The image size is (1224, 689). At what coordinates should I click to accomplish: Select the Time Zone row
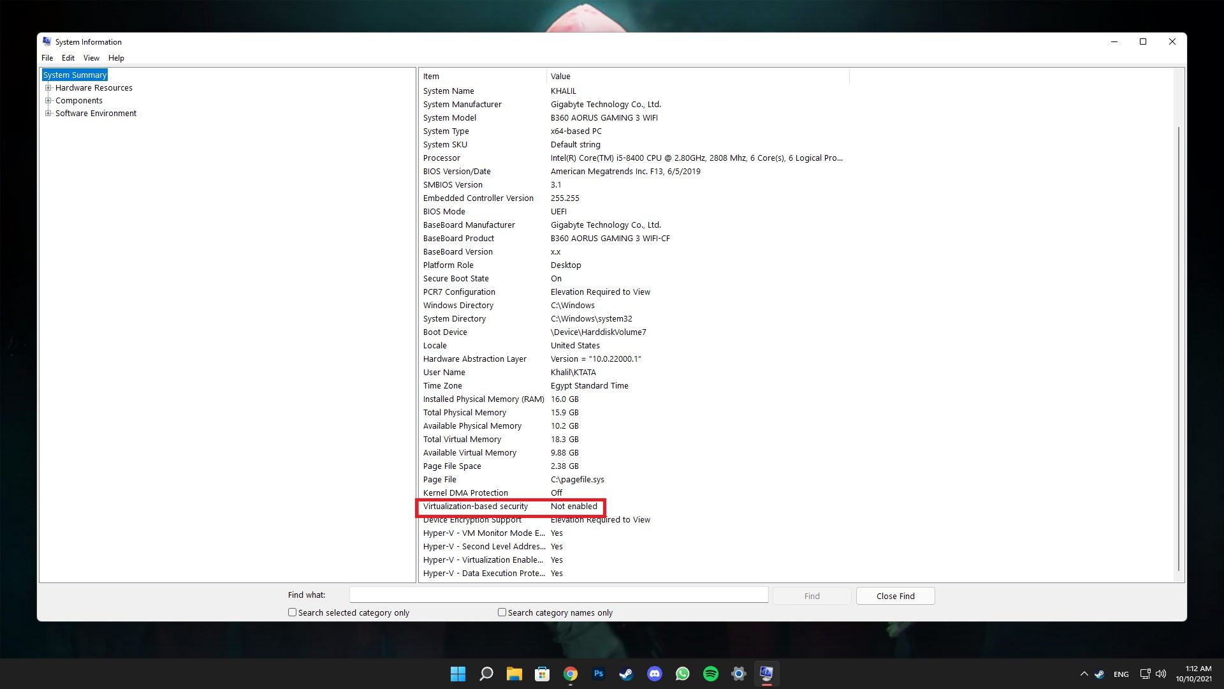pos(634,385)
